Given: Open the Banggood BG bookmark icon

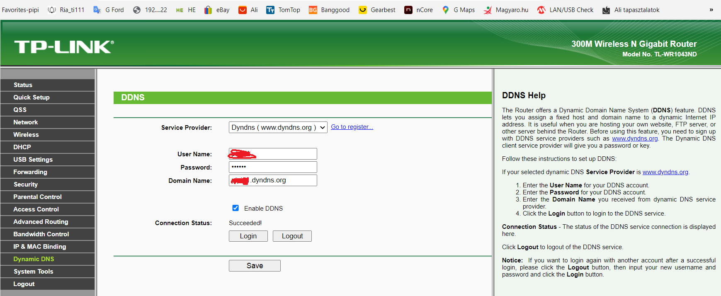Looking at the screenshot, I should tap(313, 10).
